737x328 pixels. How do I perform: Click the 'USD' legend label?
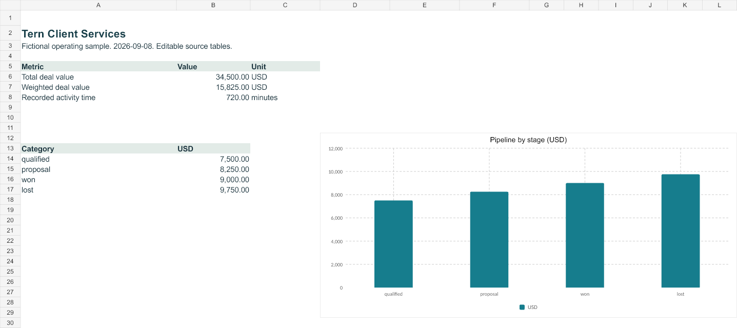(533, 307)
